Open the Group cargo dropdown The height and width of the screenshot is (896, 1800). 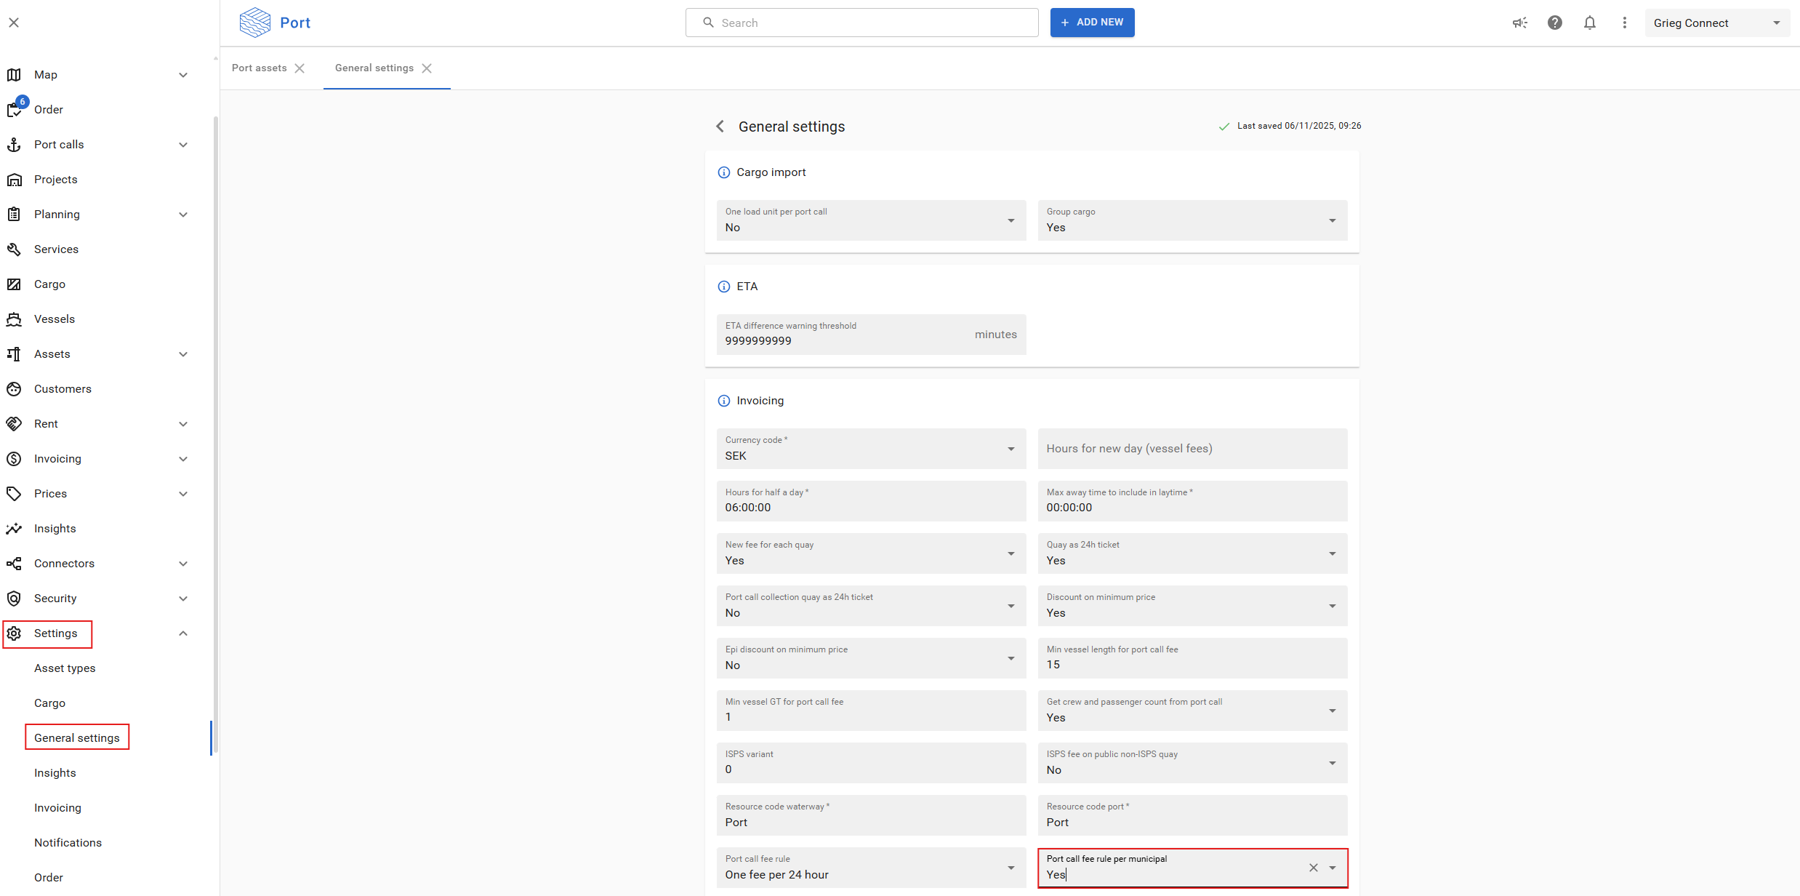pyautogui.click(x=1332, y=220)
